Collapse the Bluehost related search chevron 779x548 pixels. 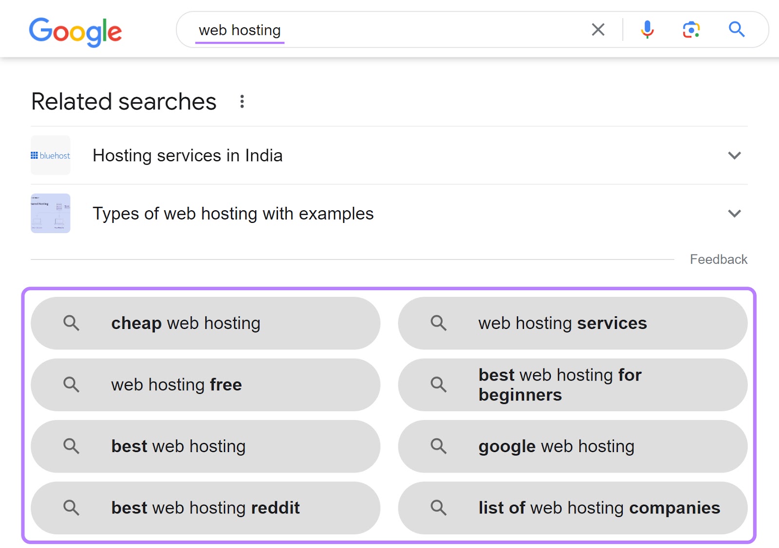(x=735, y=156)
